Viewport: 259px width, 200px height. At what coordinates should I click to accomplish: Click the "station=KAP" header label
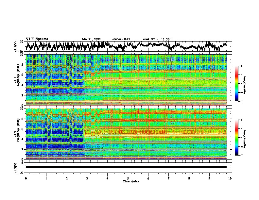pyautogui.click(x=121, y=39)
